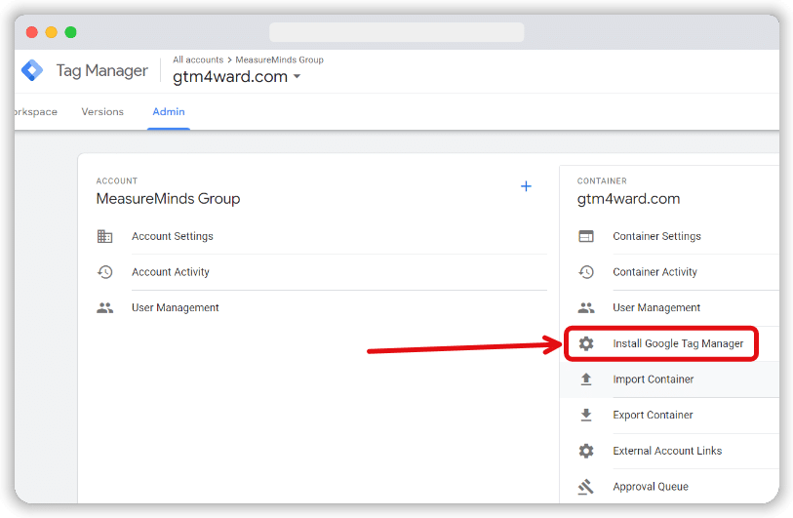The width and height of the screenshot is (793, 518).
Task: Select the Admin tab
Action: point(169,112)
